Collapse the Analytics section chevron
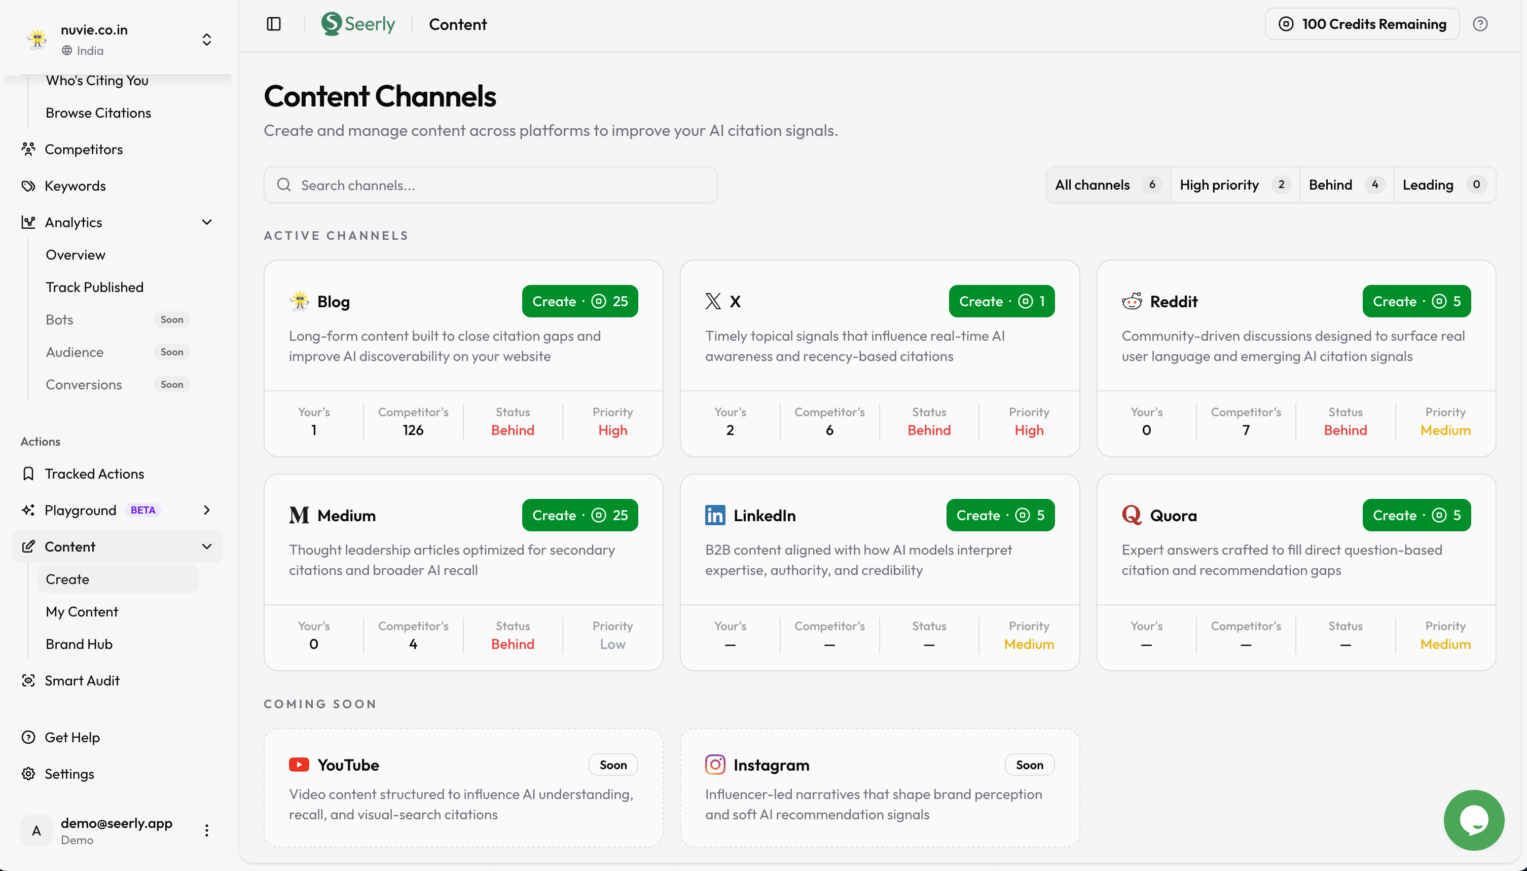 [206, 222]
